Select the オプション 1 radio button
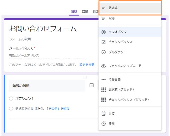Viewport: 170px width, 136px height. (x=11, y=99)
